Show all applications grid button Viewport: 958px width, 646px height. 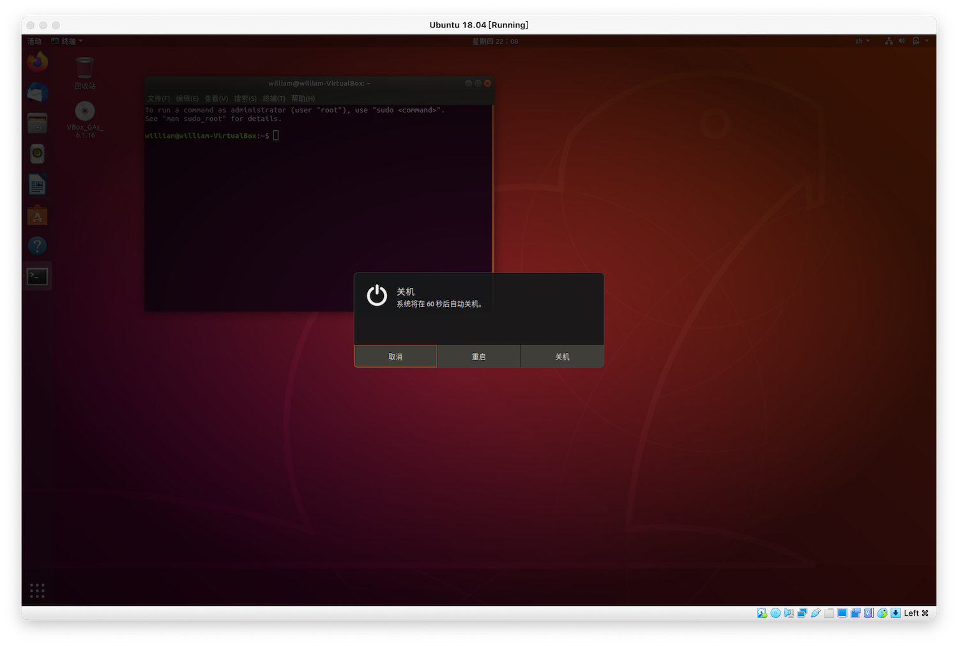coord(37,590)
